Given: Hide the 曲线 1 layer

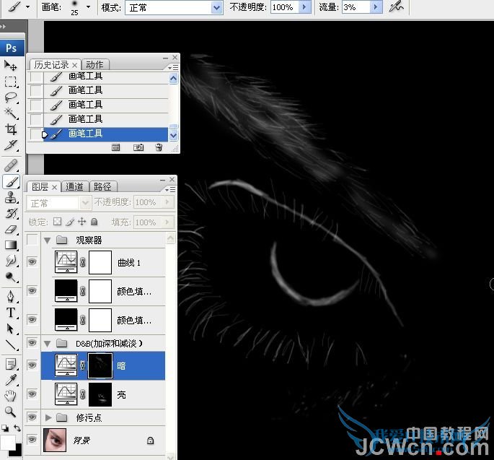Looking at the screenshot, I should pos(32,262).
